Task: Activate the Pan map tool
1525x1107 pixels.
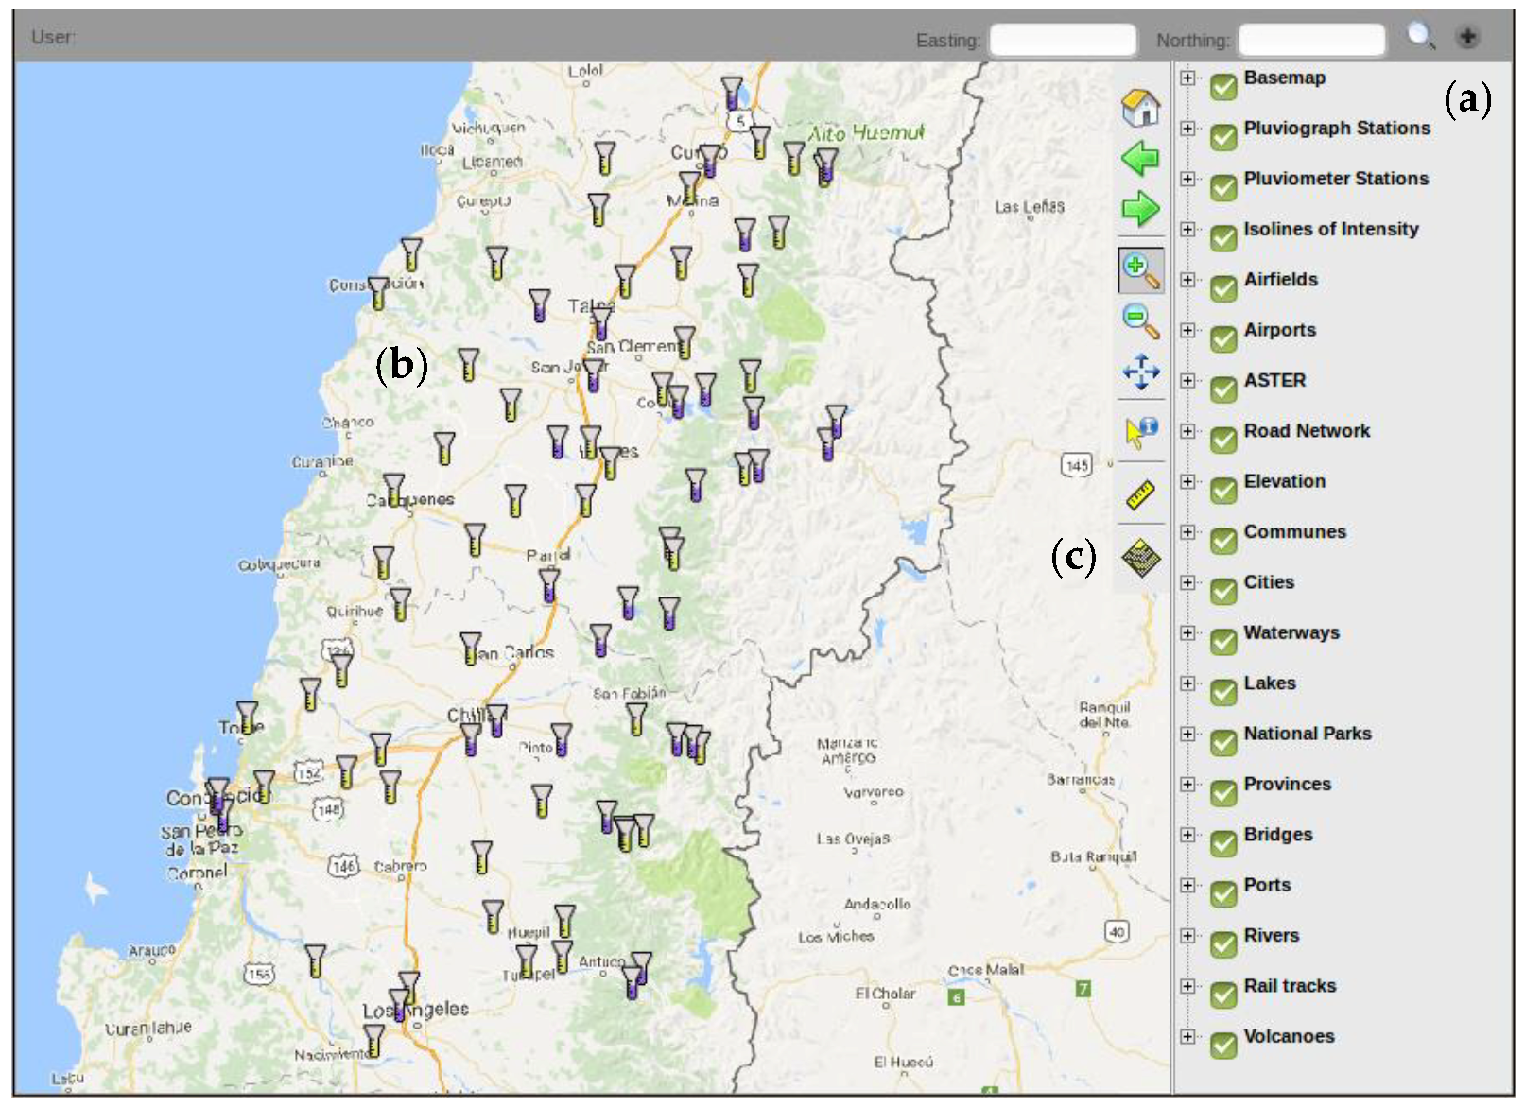Action: [1140, 372]
